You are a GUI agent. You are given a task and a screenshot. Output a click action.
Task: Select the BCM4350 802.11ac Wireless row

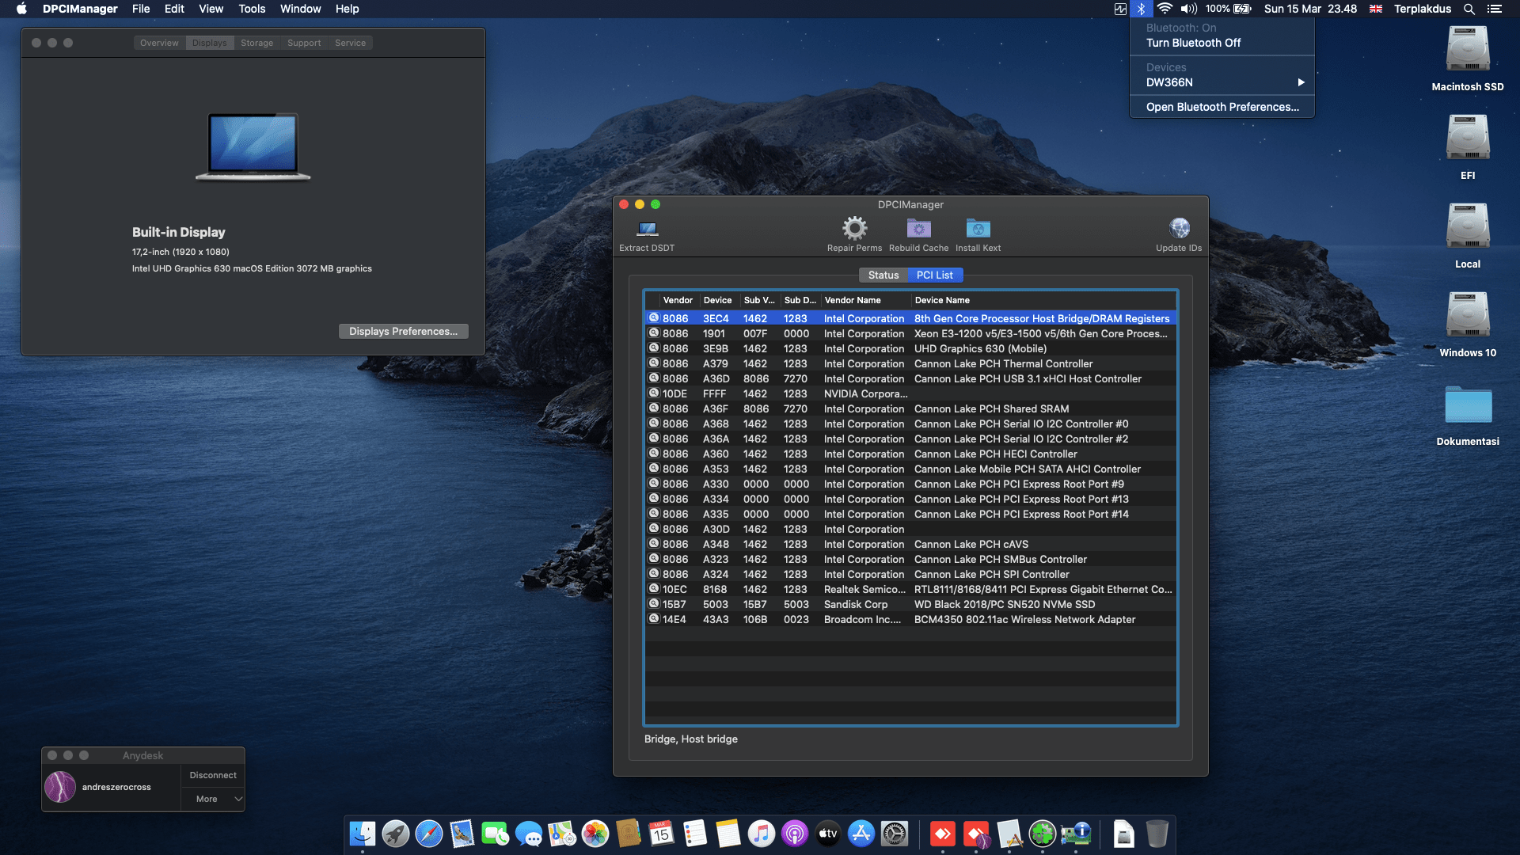point(910,619)
